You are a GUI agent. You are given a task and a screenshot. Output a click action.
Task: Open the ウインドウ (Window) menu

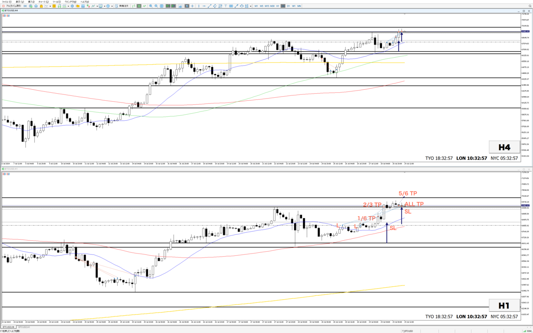(x=71, y=2)
